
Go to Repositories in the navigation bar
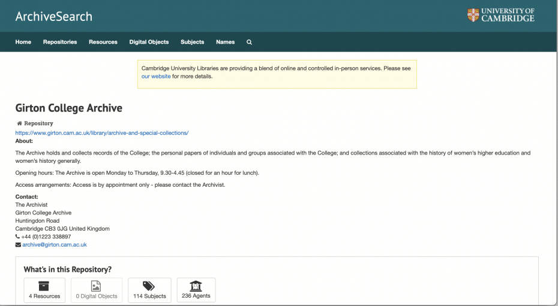tap(60, 42)
